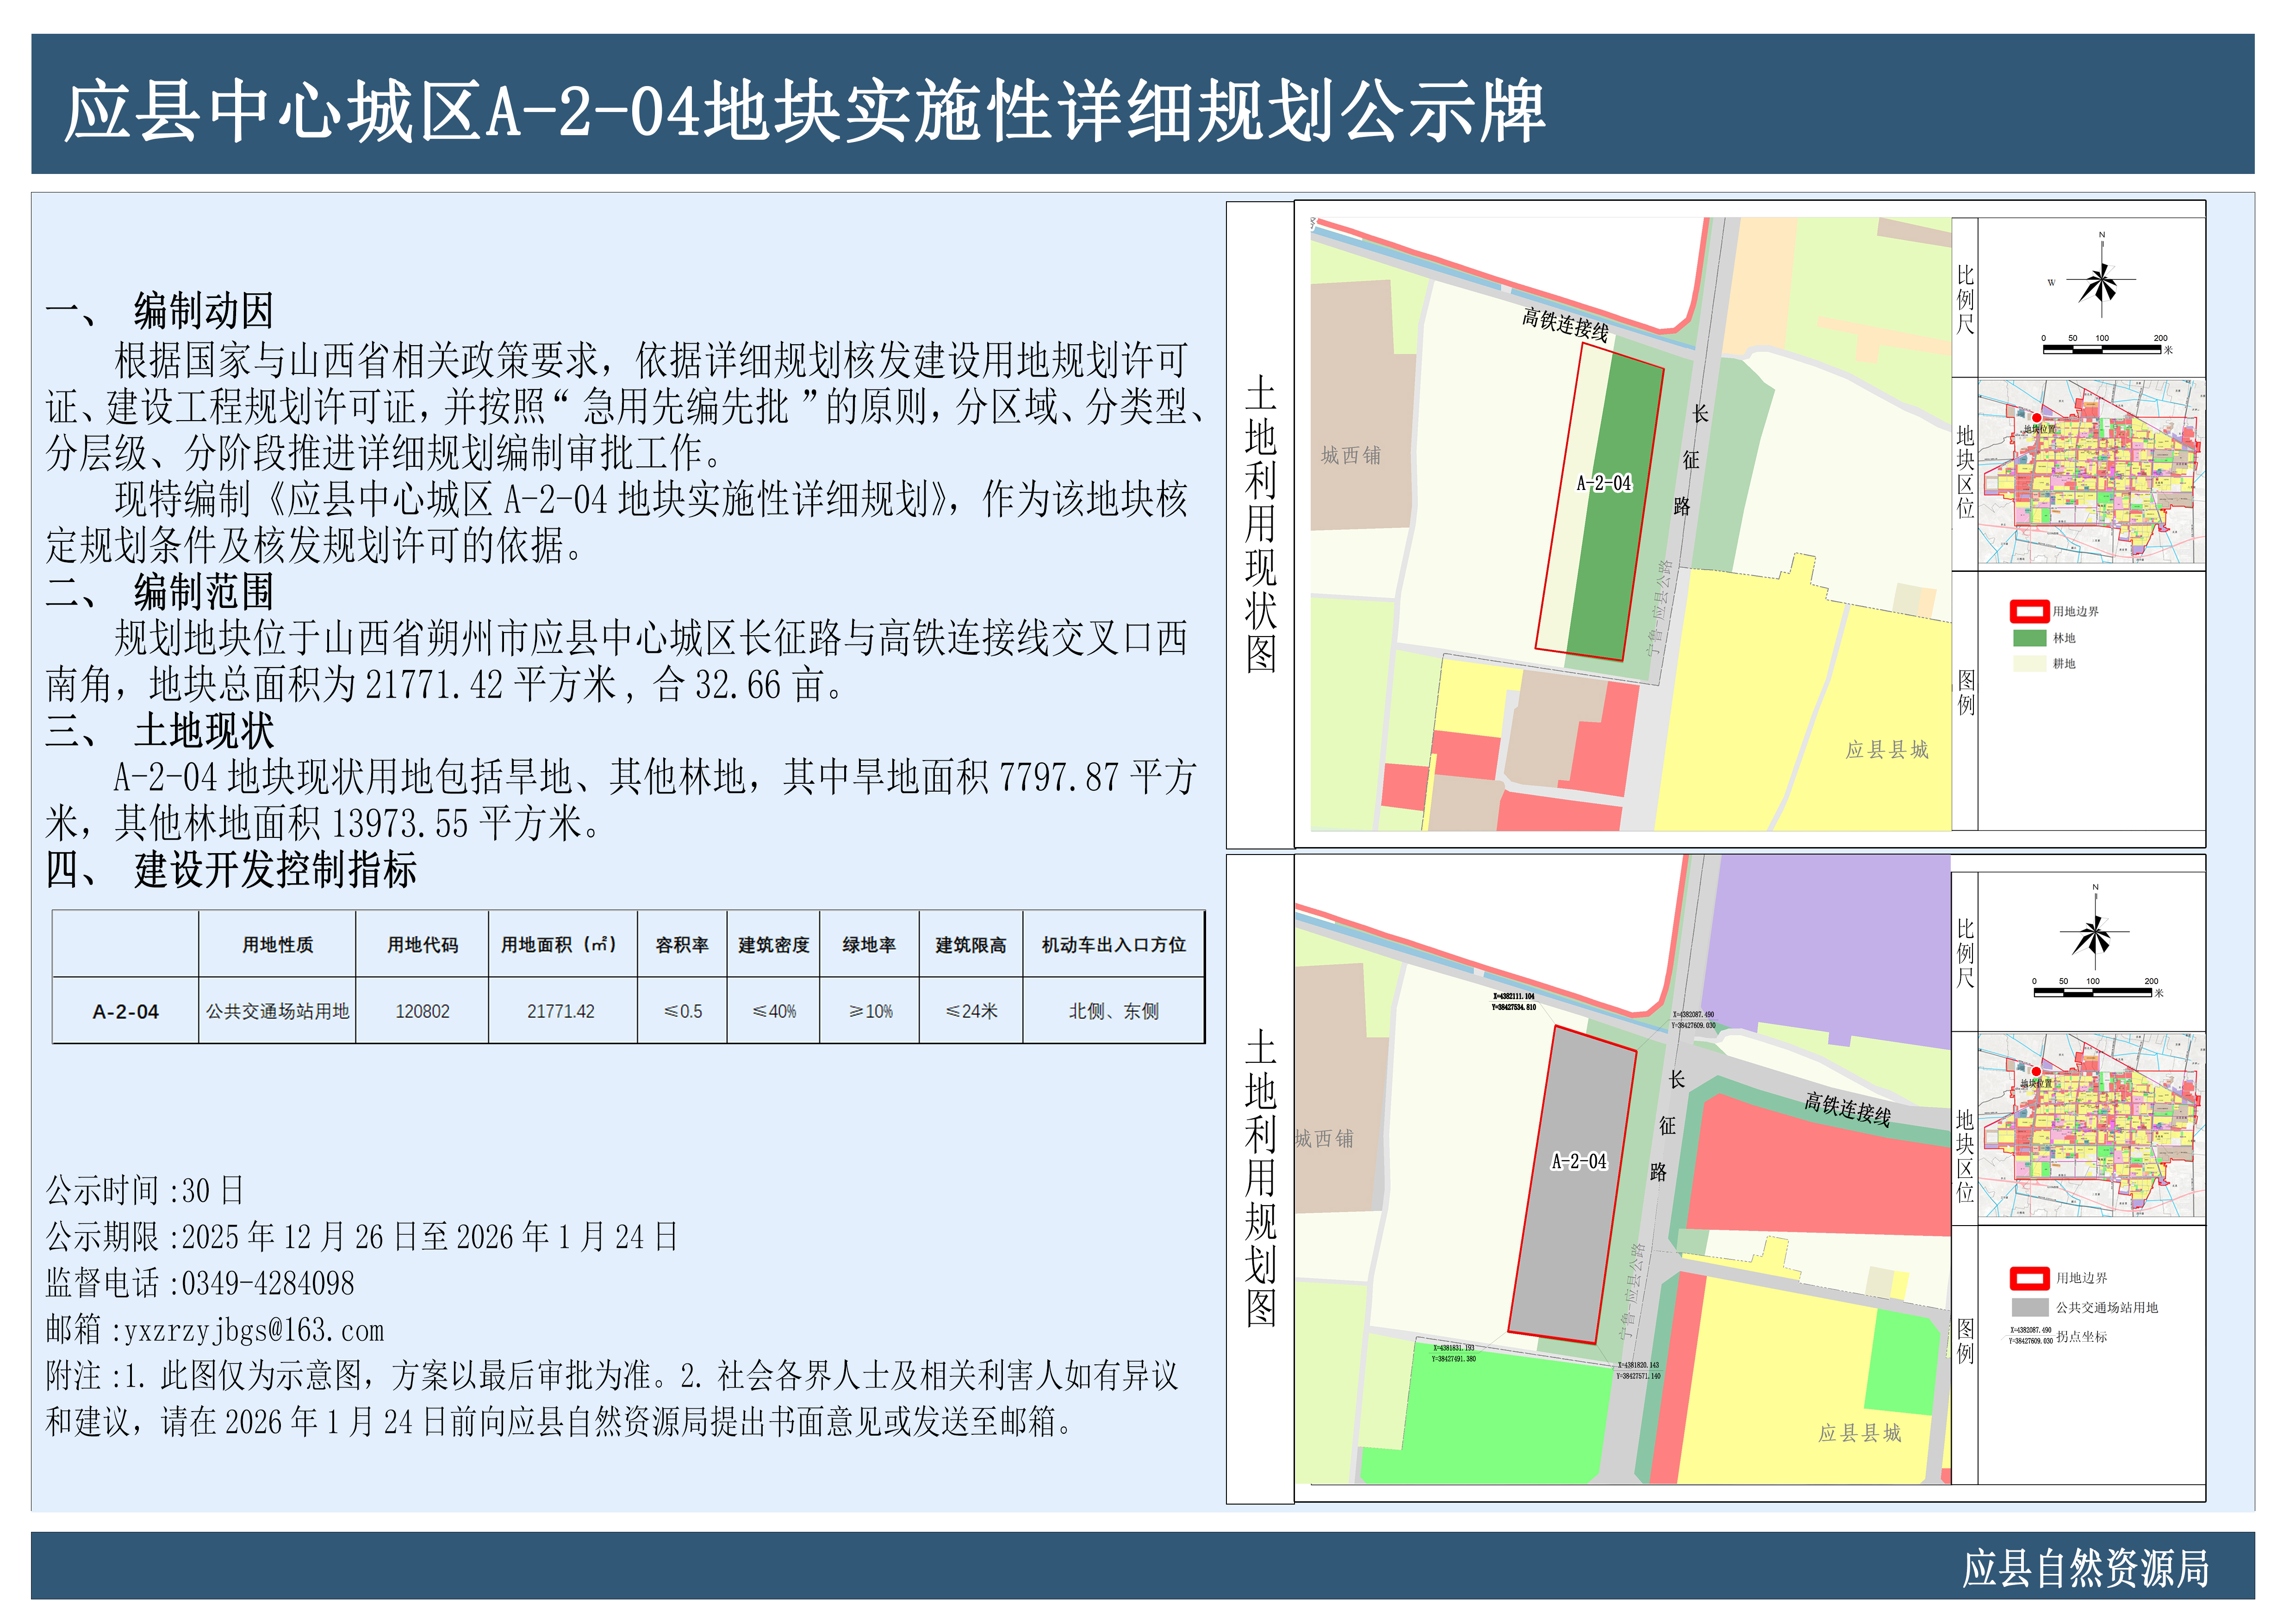
Task: Click the scale bar under the upper compass
Action: pyautogui.click(x=2103, y=349)
